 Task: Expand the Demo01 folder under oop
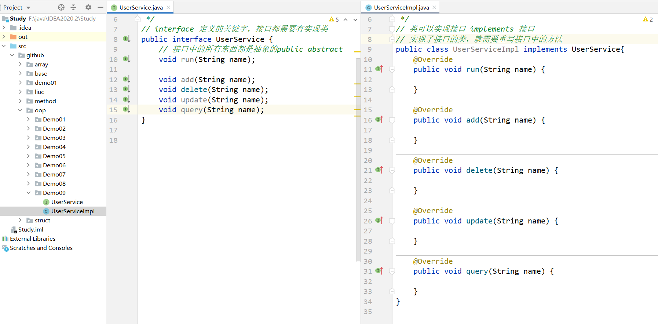(29, 119)
